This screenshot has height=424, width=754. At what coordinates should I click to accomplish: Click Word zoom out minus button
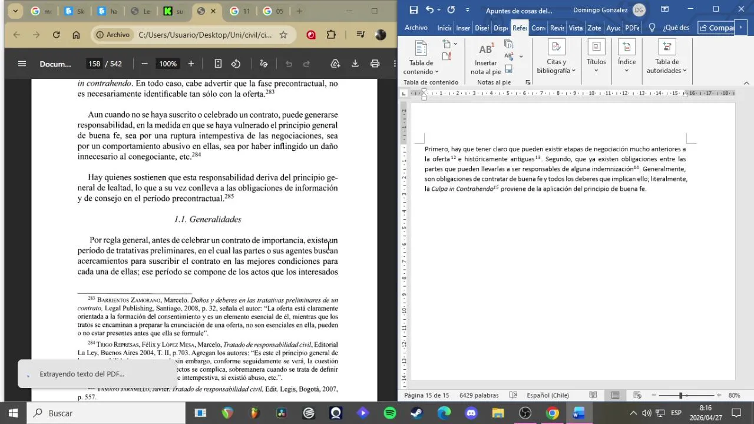(654, 395)
